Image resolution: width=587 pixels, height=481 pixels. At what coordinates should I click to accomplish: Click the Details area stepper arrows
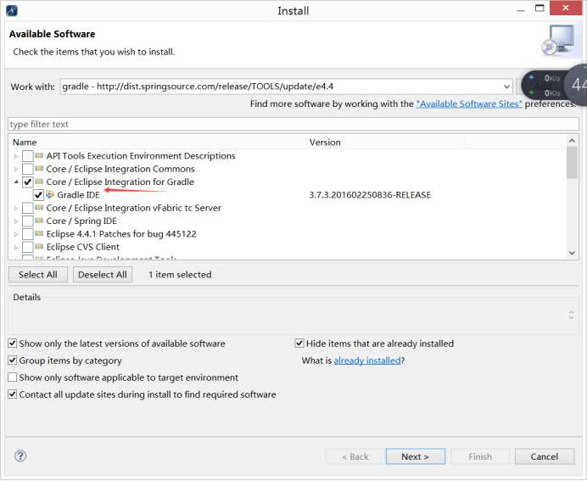(x=571, y=315)
